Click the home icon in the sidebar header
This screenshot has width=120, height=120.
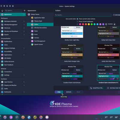[x=2, y=10]
